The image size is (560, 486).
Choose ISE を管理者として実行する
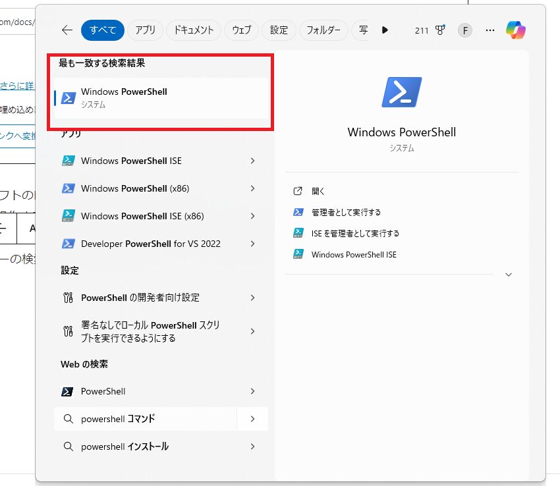point(355,234)
